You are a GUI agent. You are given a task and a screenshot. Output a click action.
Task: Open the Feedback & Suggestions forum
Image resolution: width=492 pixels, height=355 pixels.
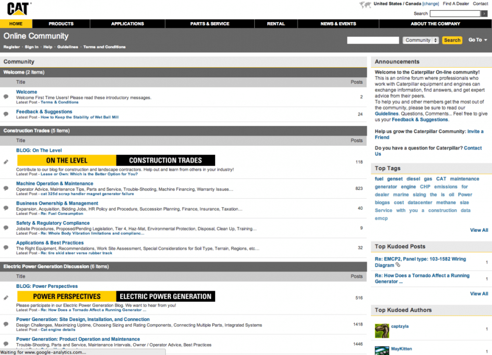click(44, 112)
